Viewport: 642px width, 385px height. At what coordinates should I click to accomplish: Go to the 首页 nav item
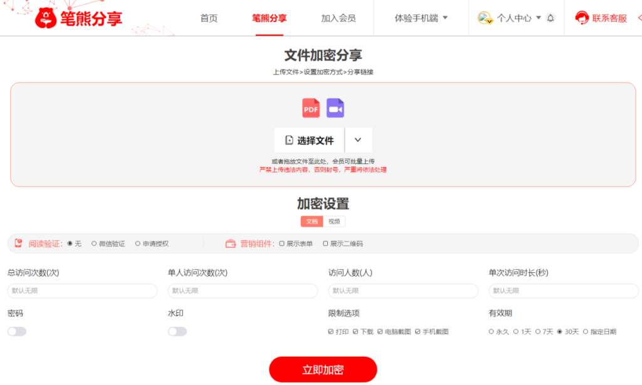click(209, 18)
